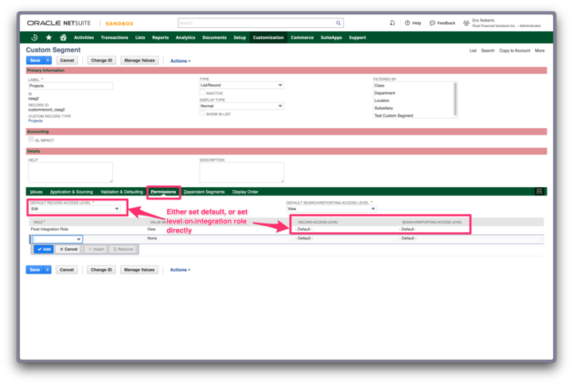The image size is (573, 385).
Task: Click the subtab layout icon on tab bar
Action: (x=540, y=192)
